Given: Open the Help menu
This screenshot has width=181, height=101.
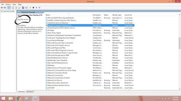Looking at the screenshot, I should pyautogui.click(x=20, y=4).
